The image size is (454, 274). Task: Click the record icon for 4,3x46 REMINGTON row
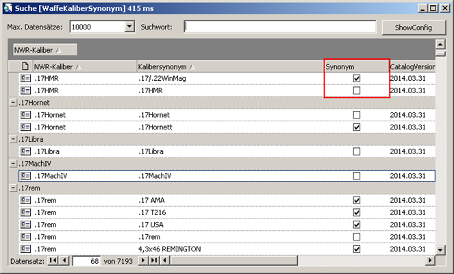click(26, 249)
